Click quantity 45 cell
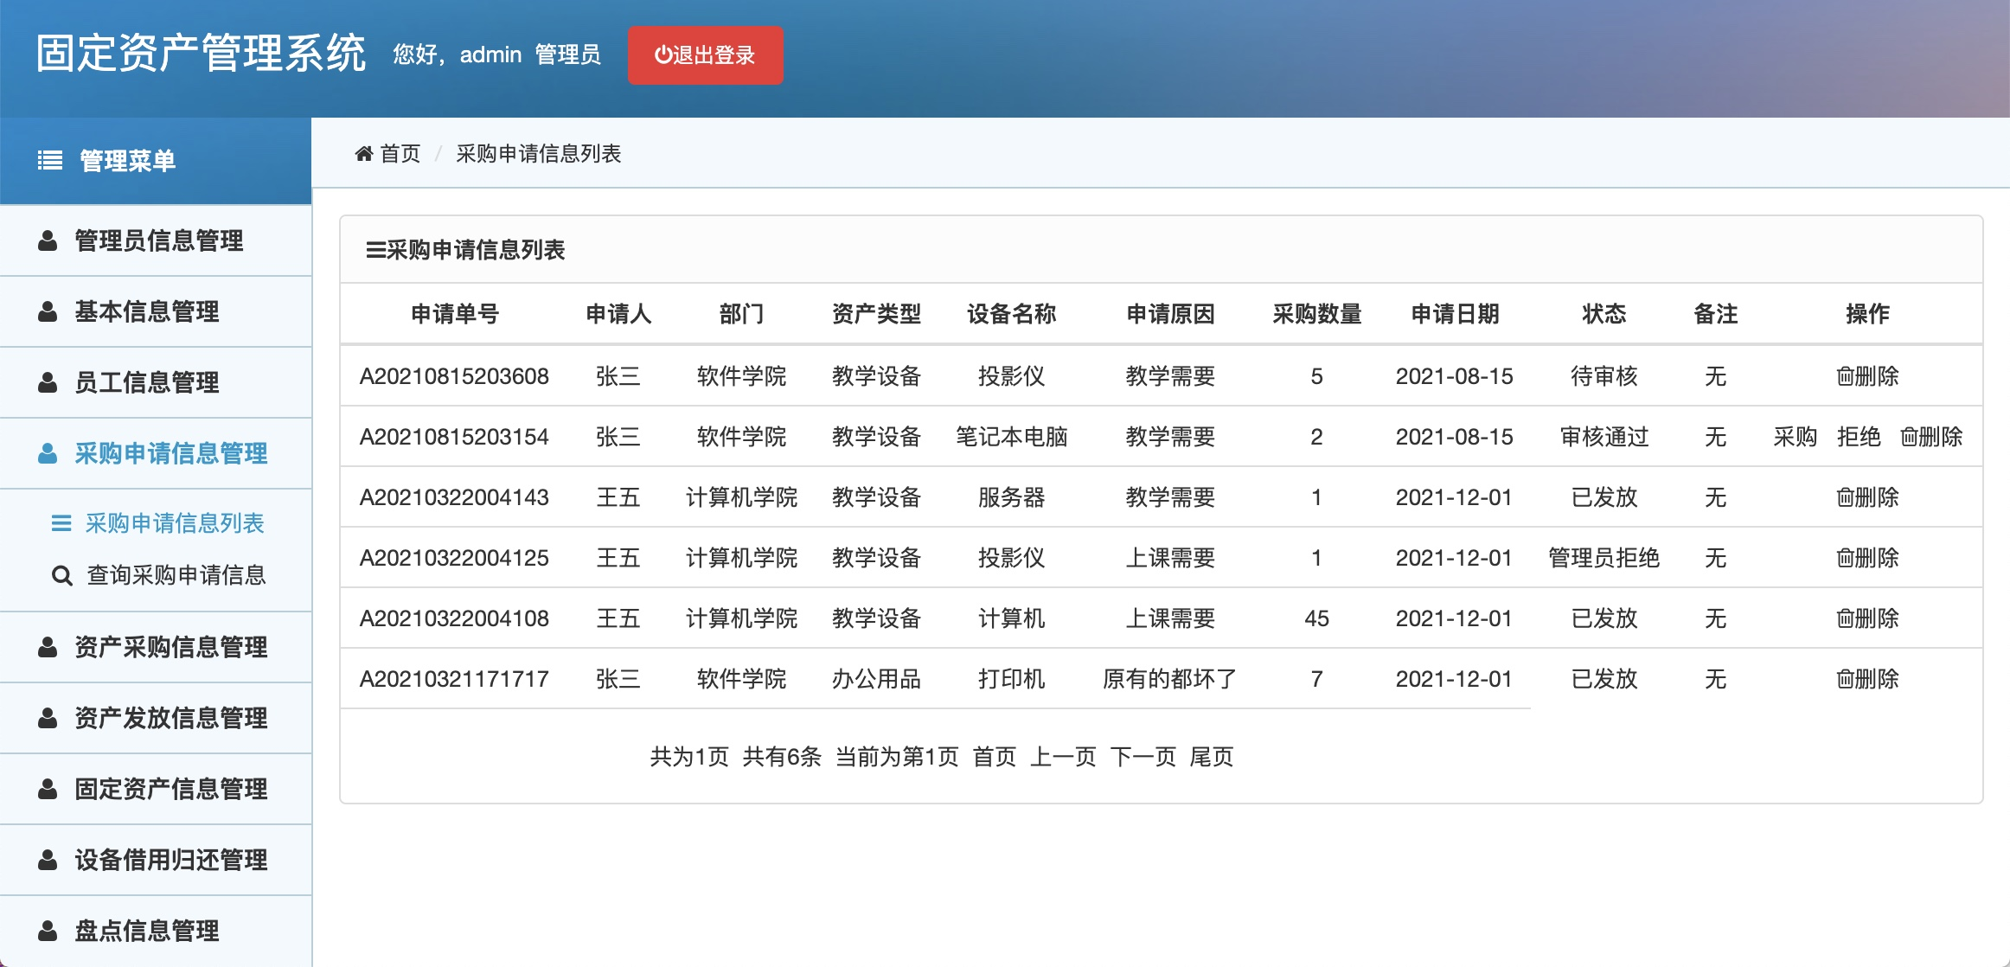2010x967 pixels. (x=1316, y=618)
